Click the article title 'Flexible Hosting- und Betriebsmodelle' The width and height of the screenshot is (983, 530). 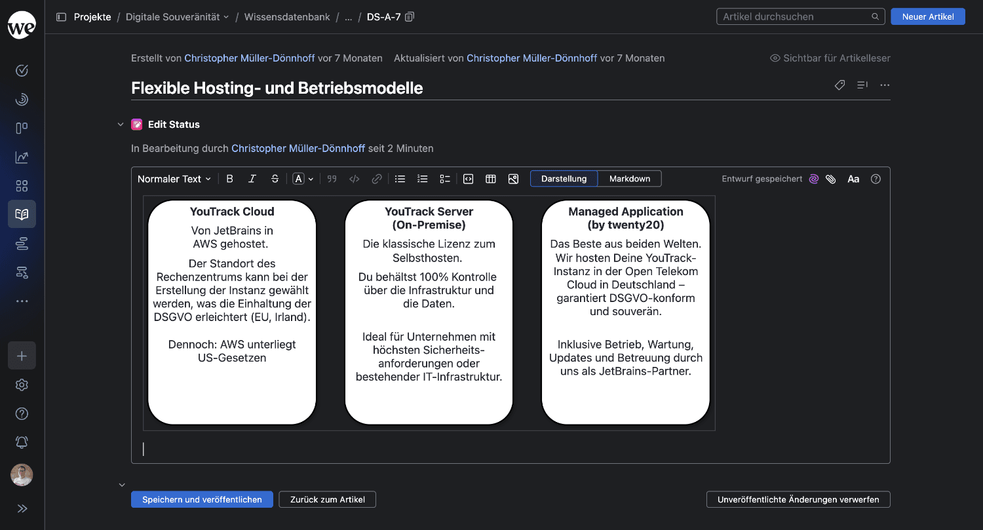coord(277,88)
